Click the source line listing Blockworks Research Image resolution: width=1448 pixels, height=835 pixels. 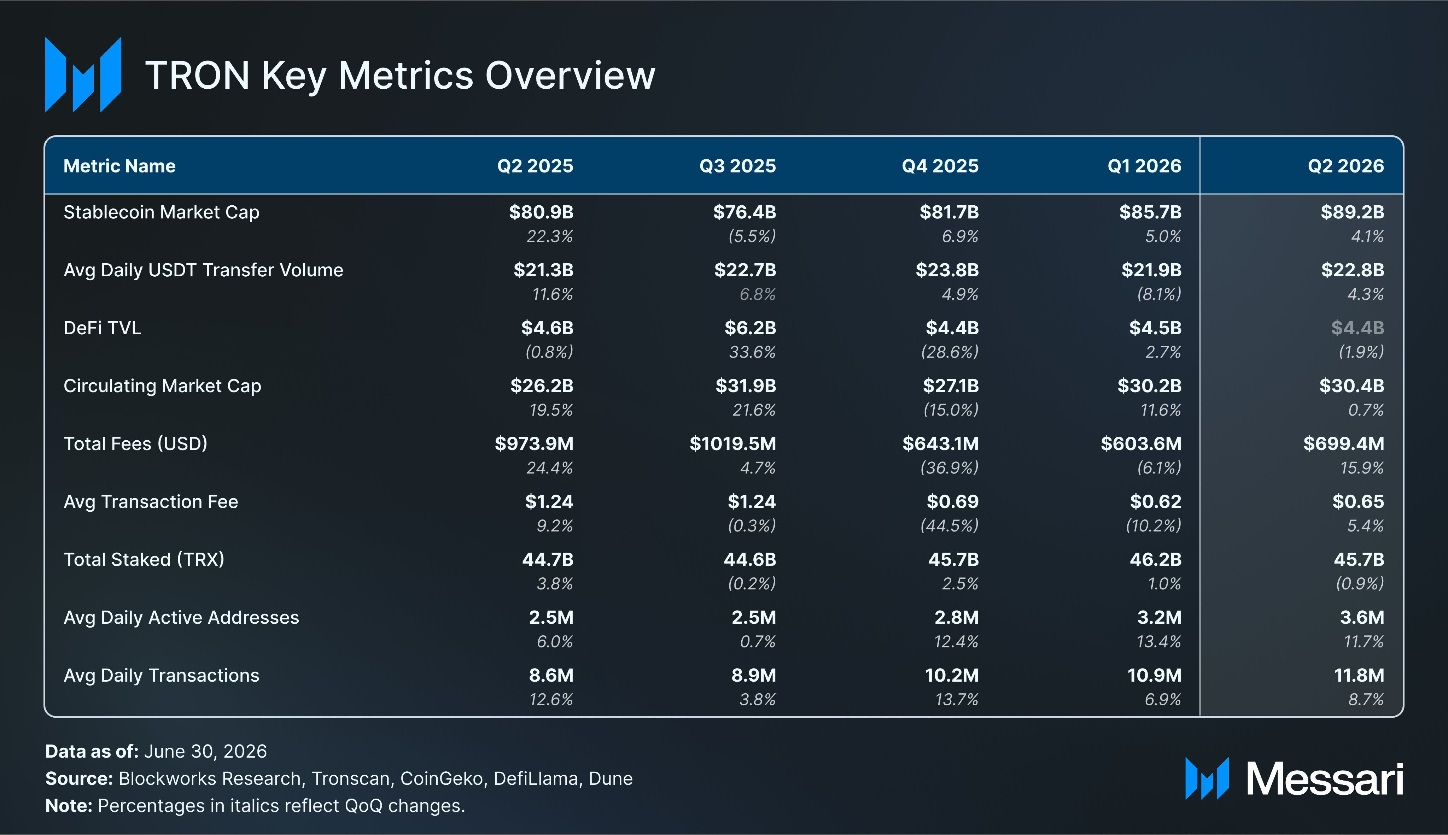point(339,779)
